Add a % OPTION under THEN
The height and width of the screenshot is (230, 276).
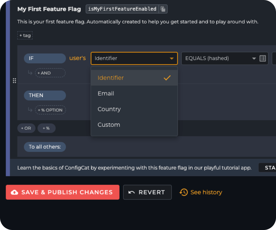[50, 110]
